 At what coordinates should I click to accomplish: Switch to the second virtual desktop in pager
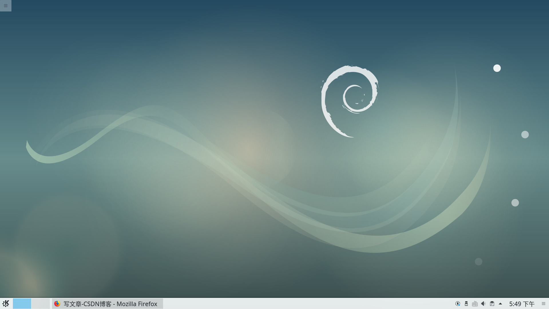pyautogui.click(x=41, y=304)
